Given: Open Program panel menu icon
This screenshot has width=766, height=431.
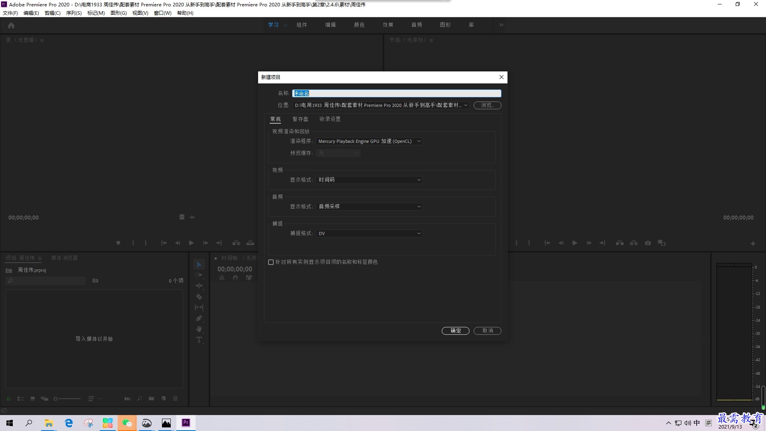Looking at the screenshot, I should pos(431,40).
